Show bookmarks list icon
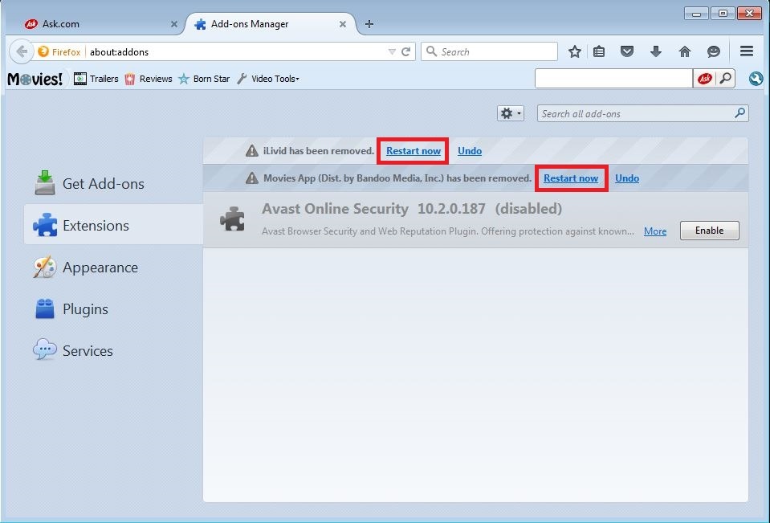The height and width of the screenshot is (523, 770). click(x=599, y=51)
